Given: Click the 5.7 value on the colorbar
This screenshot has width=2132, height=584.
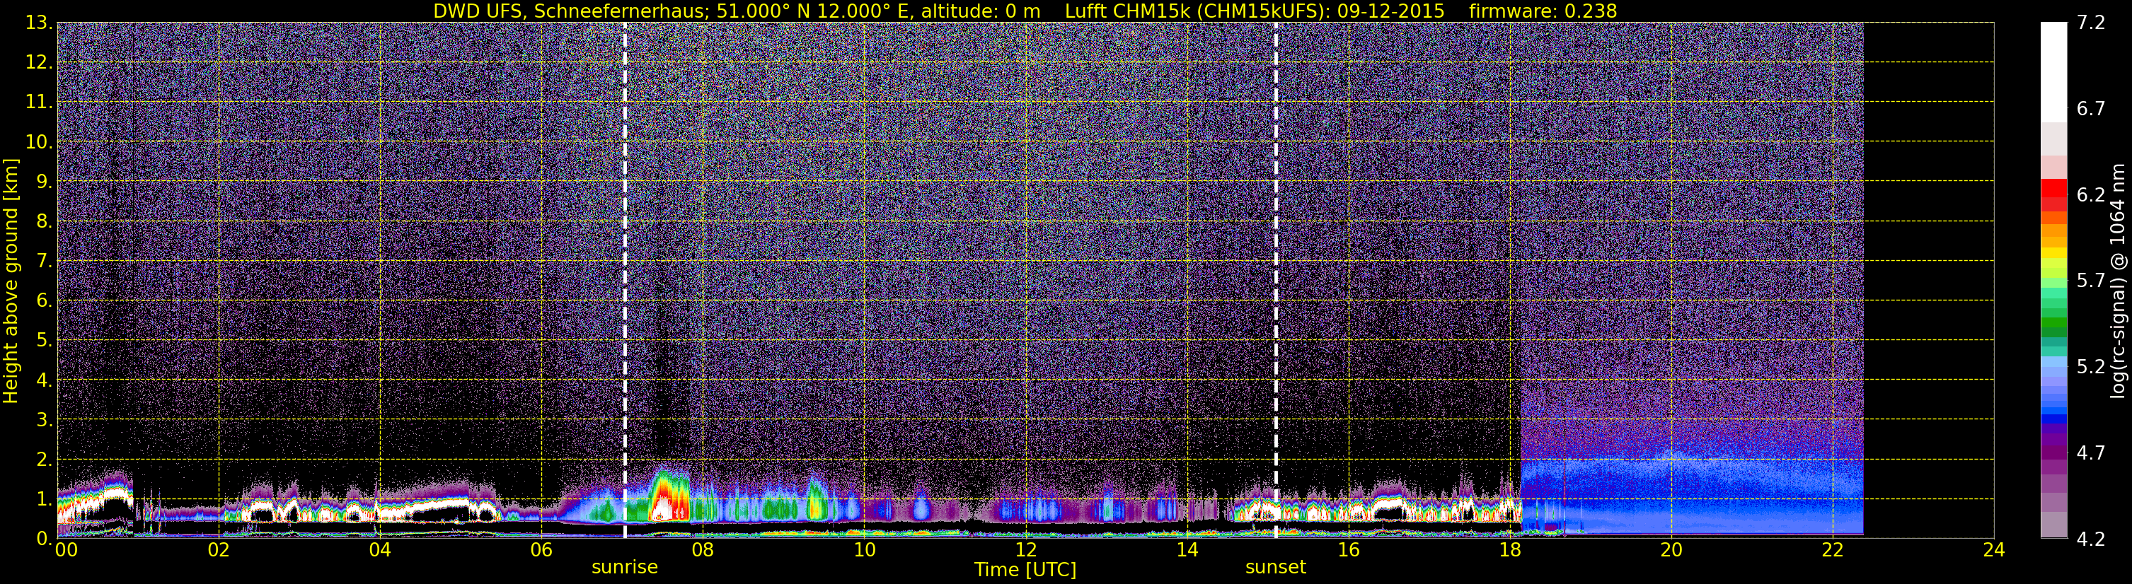Looking at the screenshot, I should pos(2091,281).
